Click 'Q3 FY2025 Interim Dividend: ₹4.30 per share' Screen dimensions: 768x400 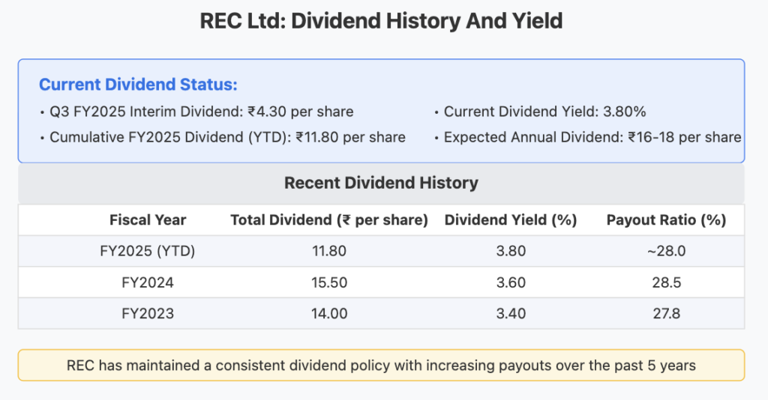[x=201, y=112]
